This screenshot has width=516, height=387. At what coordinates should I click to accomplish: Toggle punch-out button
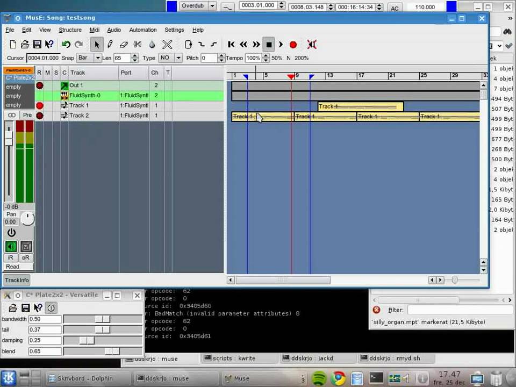(214, 45)
